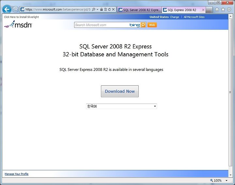
Task: Open the browser Home icon
Action: pos(217,9)
